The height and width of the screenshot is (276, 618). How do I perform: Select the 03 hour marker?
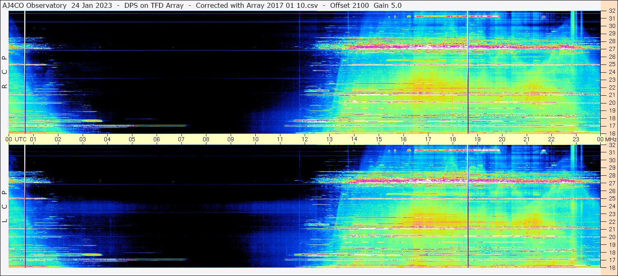(83, 139)
